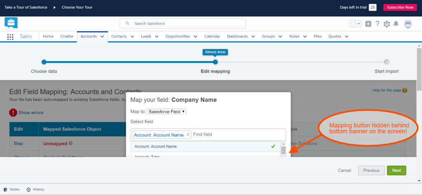Open the Calendar tab

(x=212, y=36)
